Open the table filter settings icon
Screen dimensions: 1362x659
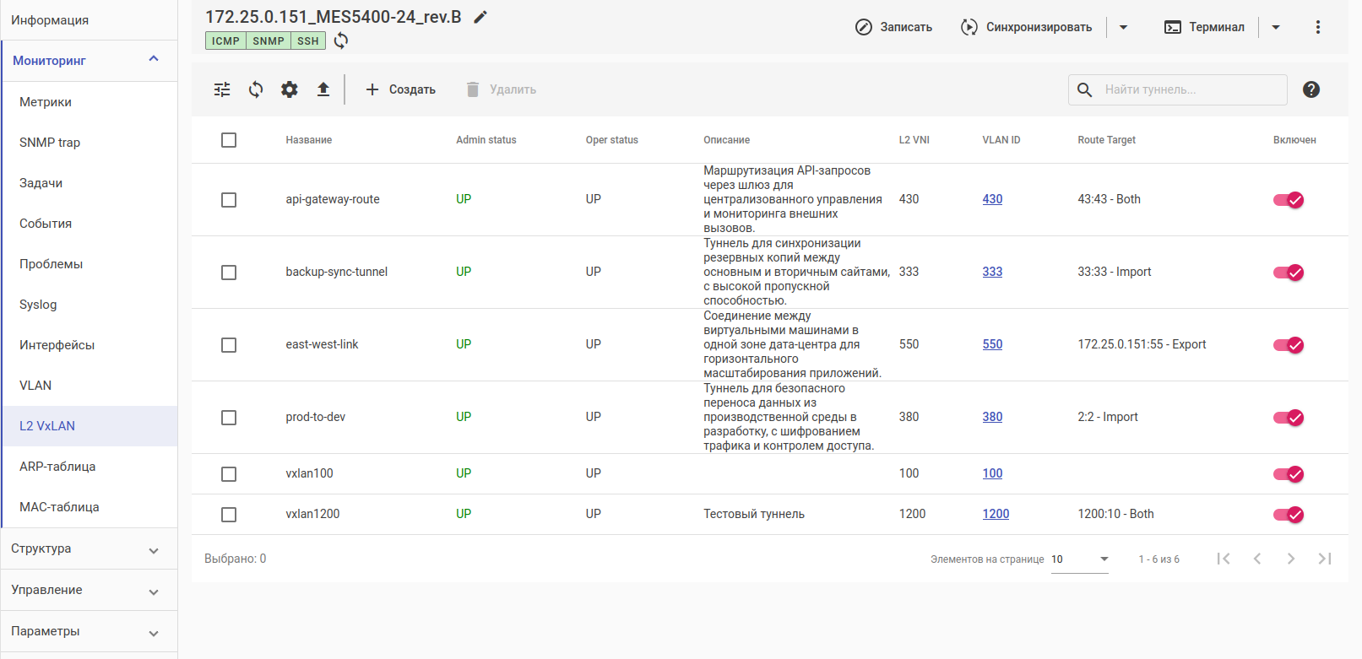[x=222, y=89]
